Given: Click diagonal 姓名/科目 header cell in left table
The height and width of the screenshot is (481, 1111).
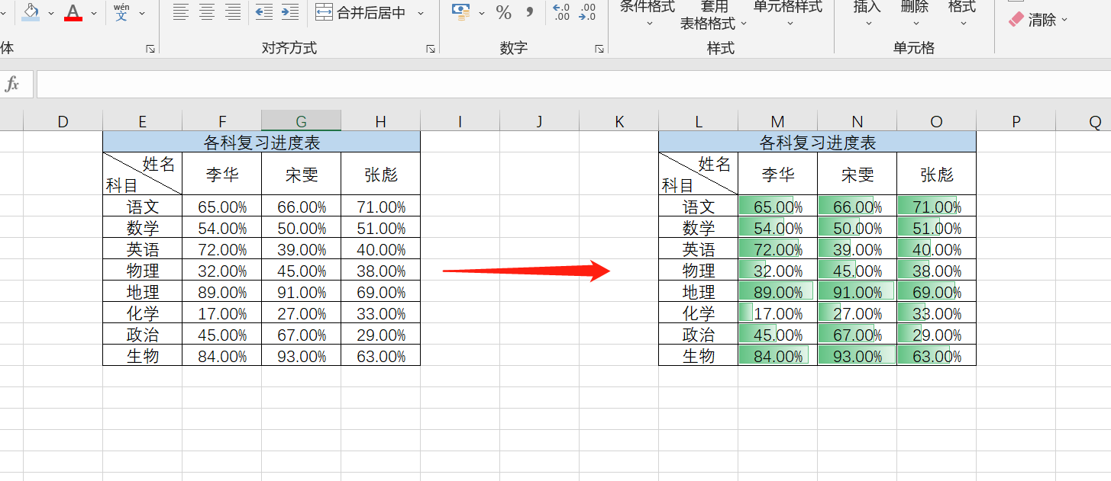Looking at the screenshot, I should click(x=143, y=174).
